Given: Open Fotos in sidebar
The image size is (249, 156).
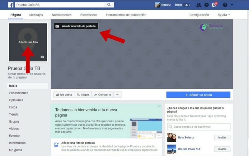Looking at the screenshot, I should [x=13, y=107].
